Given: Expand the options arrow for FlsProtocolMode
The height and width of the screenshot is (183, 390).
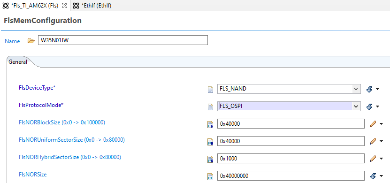Looking at the screenshot, I should (378, 107).
